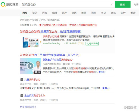Click the video icon beside 宝宝反复发烧怎么办
The width and height of the screenshot is (139, 111).
coord(22,96)
